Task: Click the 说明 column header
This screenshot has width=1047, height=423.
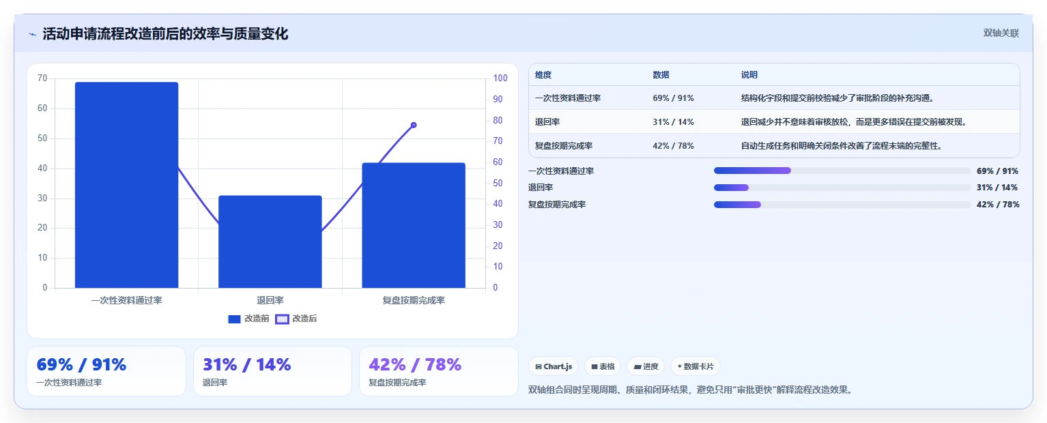Action: pyautogui.click(x=749, y=75)
